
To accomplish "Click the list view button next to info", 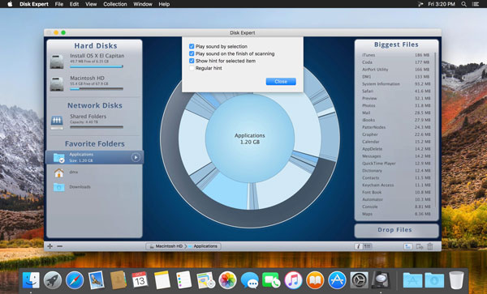I will 368,246.
